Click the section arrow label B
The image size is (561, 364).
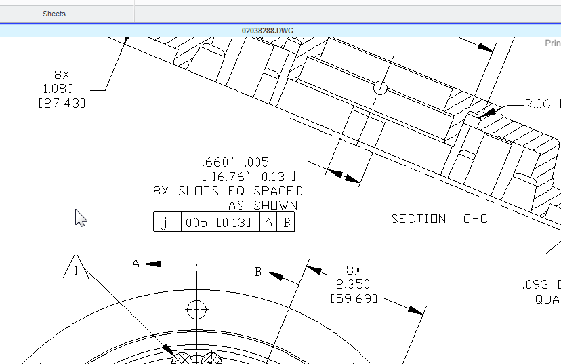click(x=258, y=272)
